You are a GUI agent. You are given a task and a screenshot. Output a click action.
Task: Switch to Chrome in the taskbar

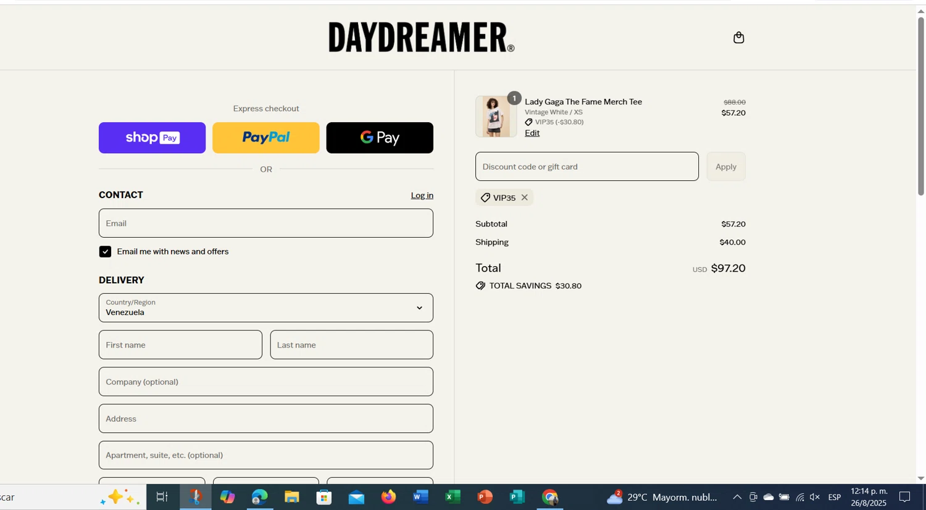549,497
